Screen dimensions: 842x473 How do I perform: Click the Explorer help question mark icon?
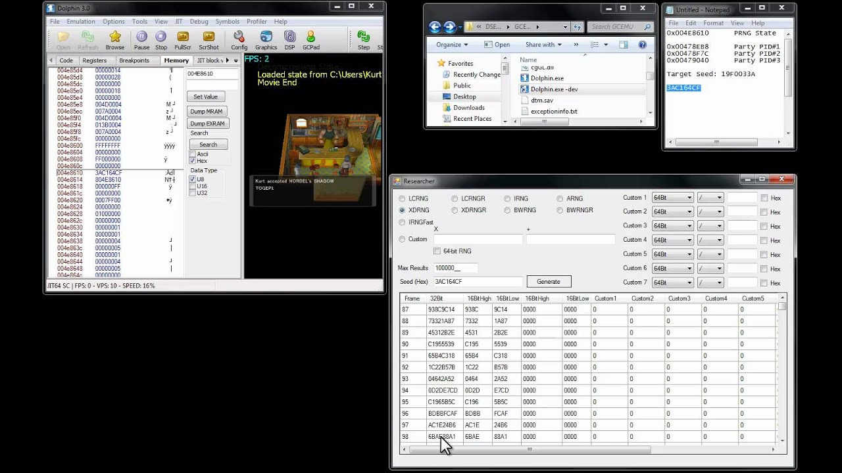[x=642, y=45]
